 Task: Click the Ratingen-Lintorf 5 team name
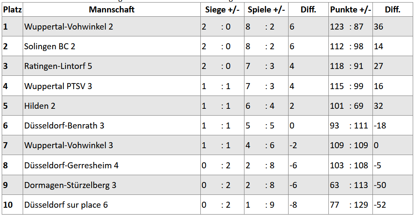click(58, 66)
